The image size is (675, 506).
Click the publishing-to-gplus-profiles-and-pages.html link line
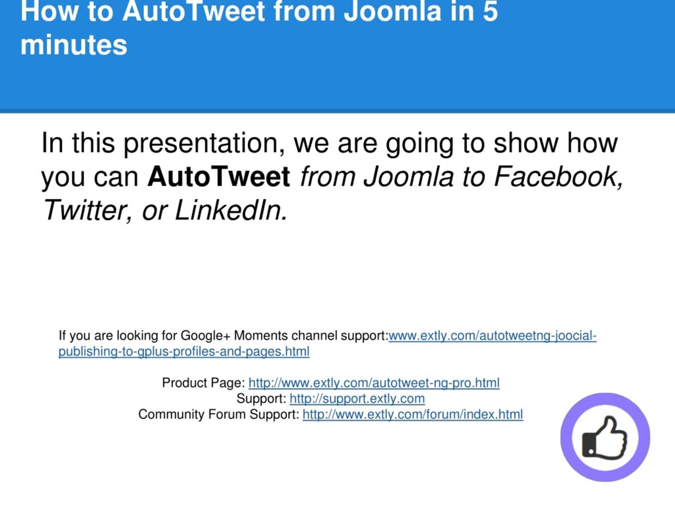coord(184,351)
